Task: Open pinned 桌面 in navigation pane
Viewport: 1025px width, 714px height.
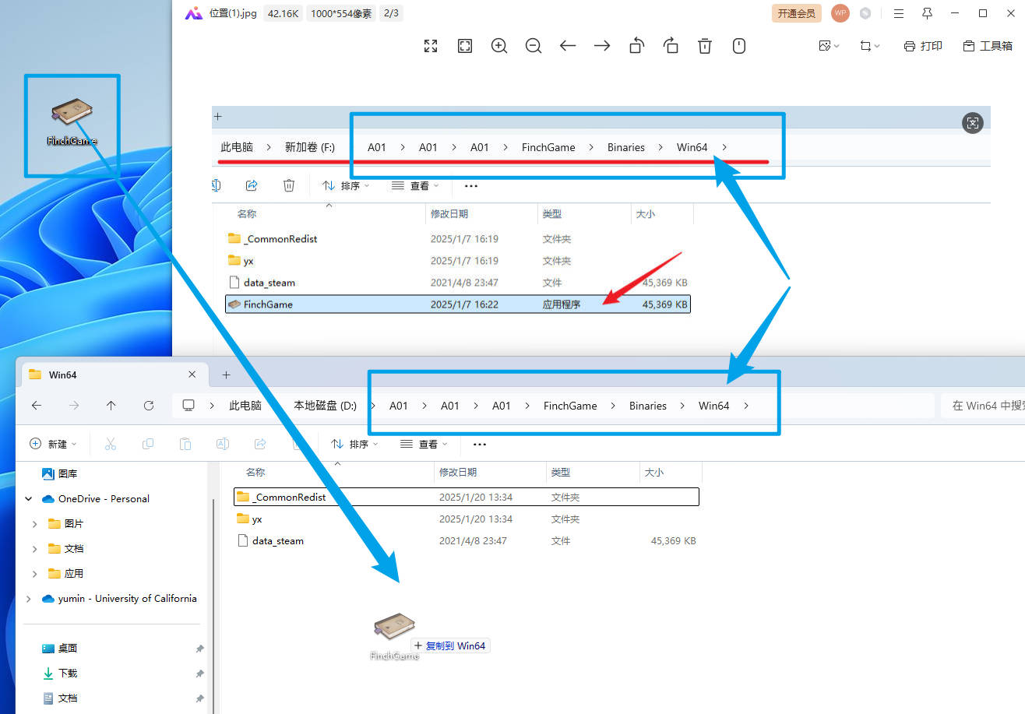Action: click(60, 648)
